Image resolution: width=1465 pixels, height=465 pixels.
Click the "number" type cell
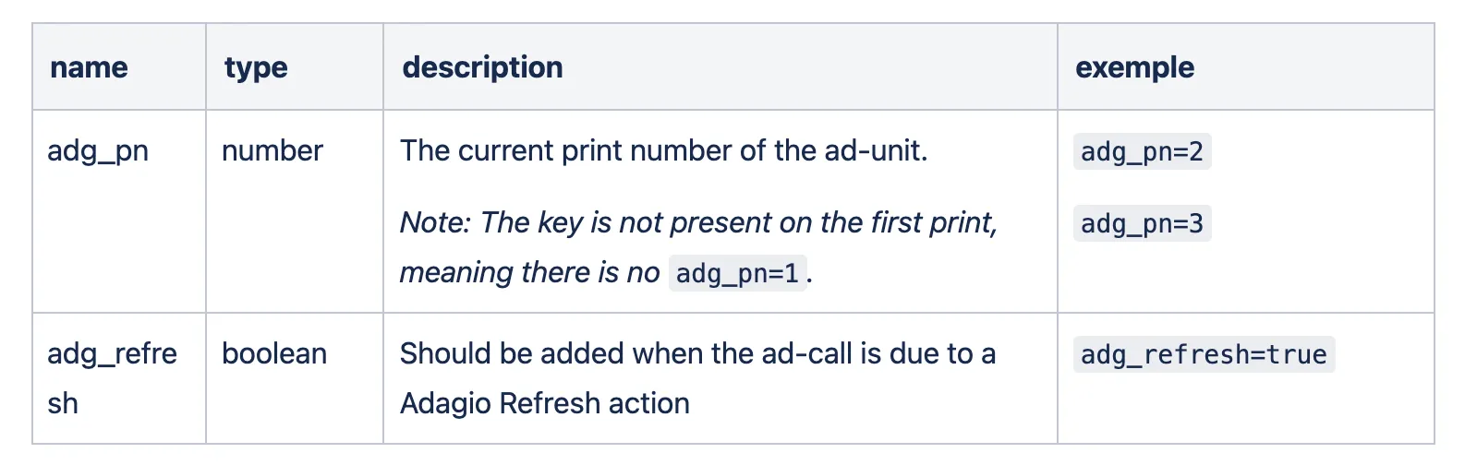click(x=272, y=150)
